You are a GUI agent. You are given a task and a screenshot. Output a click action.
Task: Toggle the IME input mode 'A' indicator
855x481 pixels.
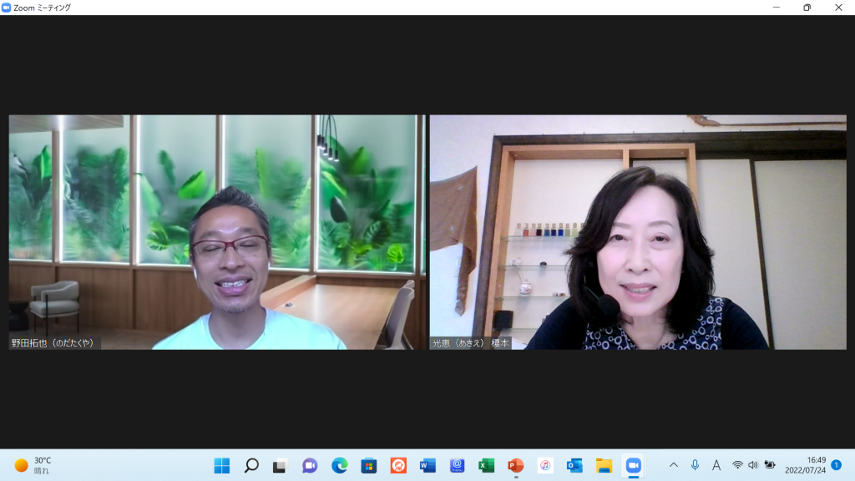716,465
